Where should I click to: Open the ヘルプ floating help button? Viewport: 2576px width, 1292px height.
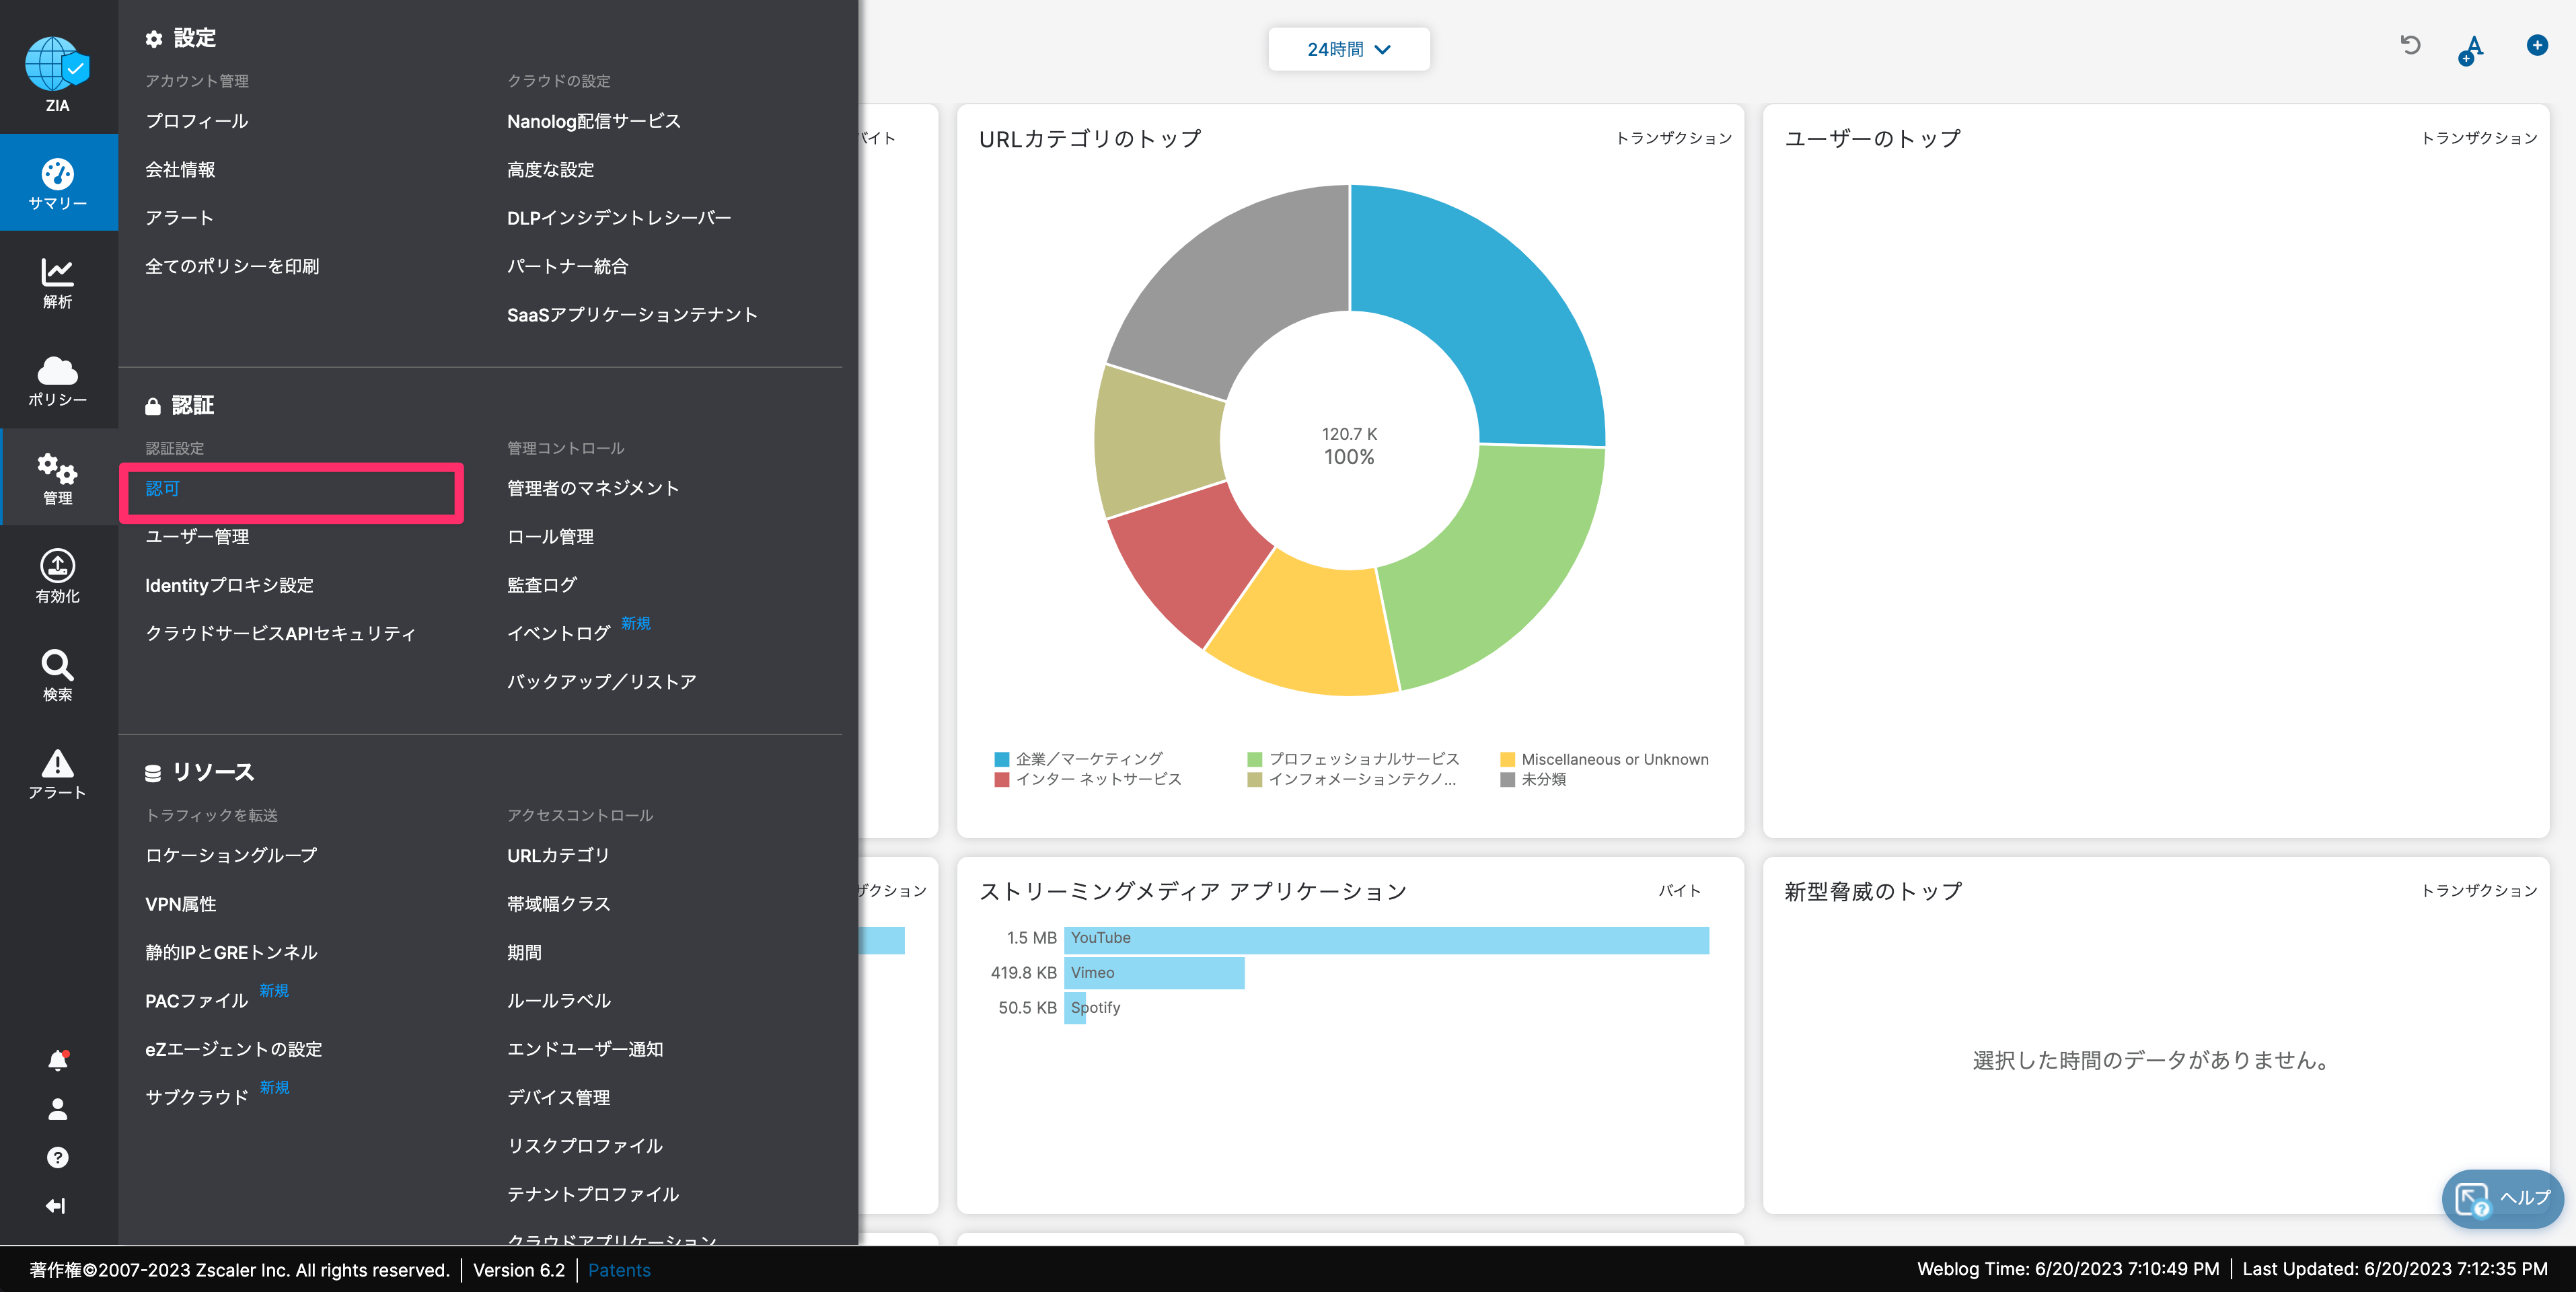2502,1198
